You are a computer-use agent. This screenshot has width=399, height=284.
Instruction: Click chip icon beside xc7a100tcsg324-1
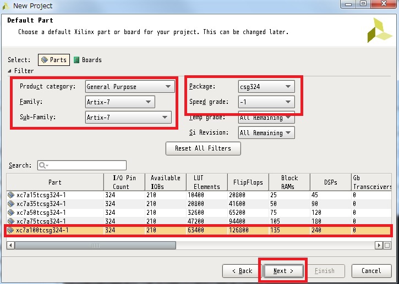[10, 230]
